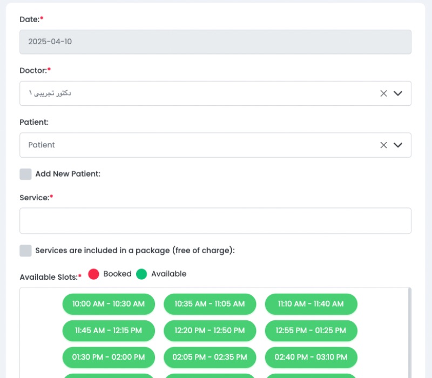The image size is (432, 378).
Task: Choose the 11:45 AM - 12:15 PM slot
Action: 109,330
